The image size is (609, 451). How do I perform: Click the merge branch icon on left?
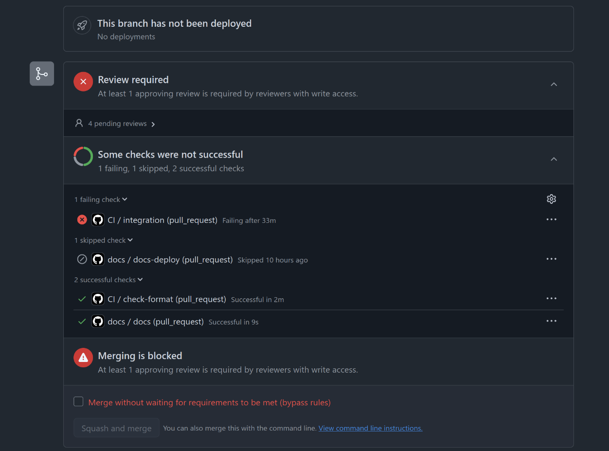42,73
